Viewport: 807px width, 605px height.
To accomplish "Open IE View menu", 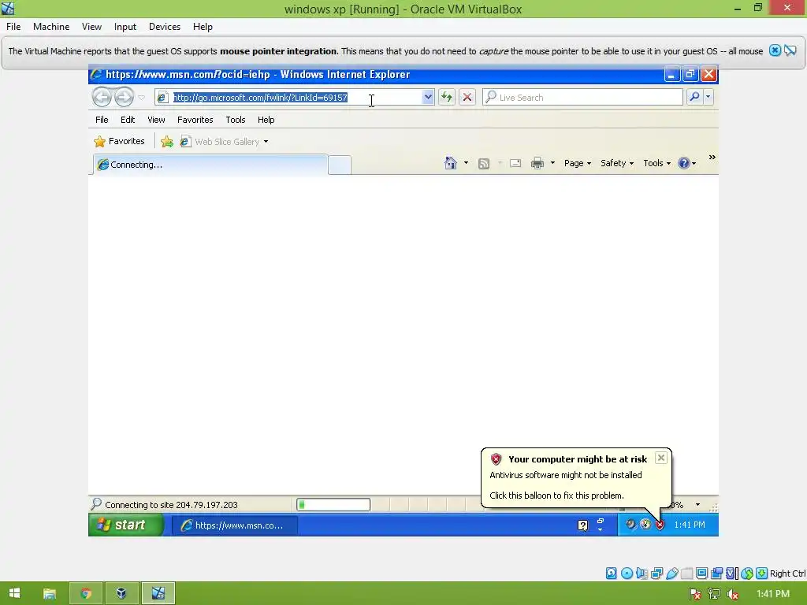I will [x=157, y=120].
